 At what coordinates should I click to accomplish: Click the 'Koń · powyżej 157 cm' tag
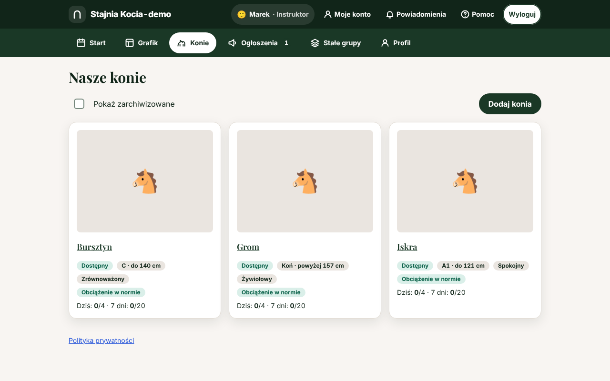coord(313,266)
